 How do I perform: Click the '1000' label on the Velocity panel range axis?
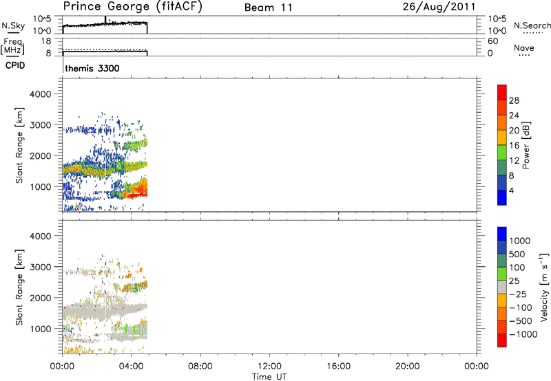tap(41, 329)
